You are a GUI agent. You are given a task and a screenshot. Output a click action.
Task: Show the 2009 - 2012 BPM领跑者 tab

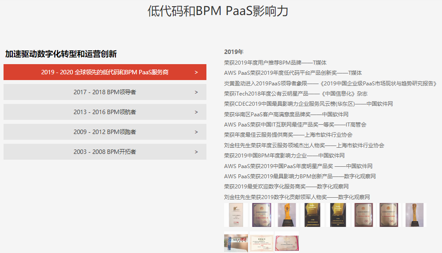coord(105,132)
